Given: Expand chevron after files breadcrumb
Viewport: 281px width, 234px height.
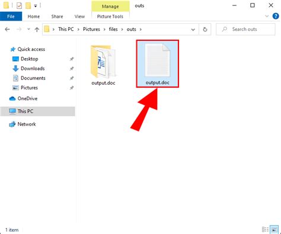Looking at the screenshot, I should pyautogui.click(x=122, y=30).
